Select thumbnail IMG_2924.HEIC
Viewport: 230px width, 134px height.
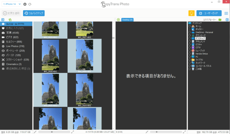[x=84, y=90]
